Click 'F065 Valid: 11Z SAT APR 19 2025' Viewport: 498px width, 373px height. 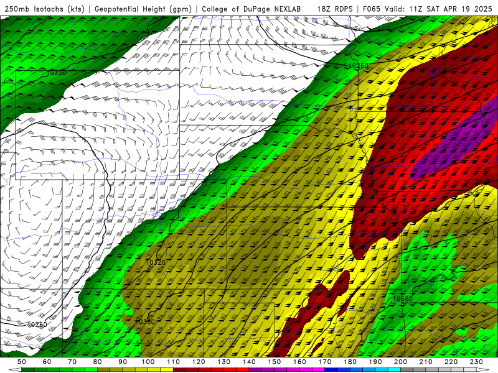pos(427,9)
